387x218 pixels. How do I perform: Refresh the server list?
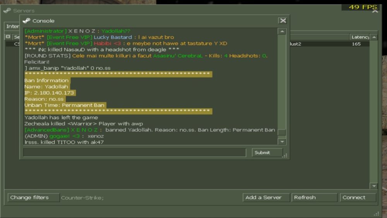(x=314, y=197)
